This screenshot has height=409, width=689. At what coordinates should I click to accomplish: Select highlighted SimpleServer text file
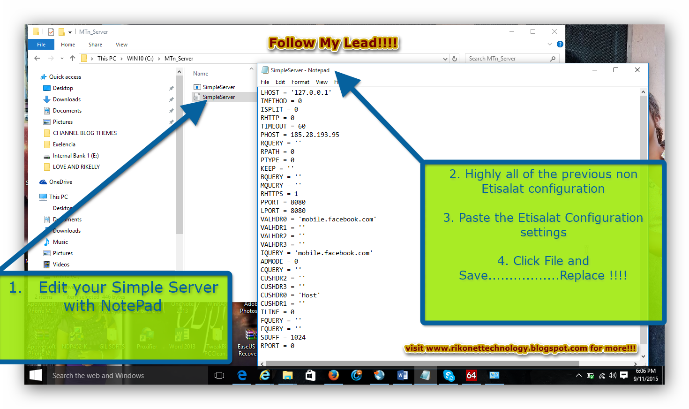coord(219,97)
